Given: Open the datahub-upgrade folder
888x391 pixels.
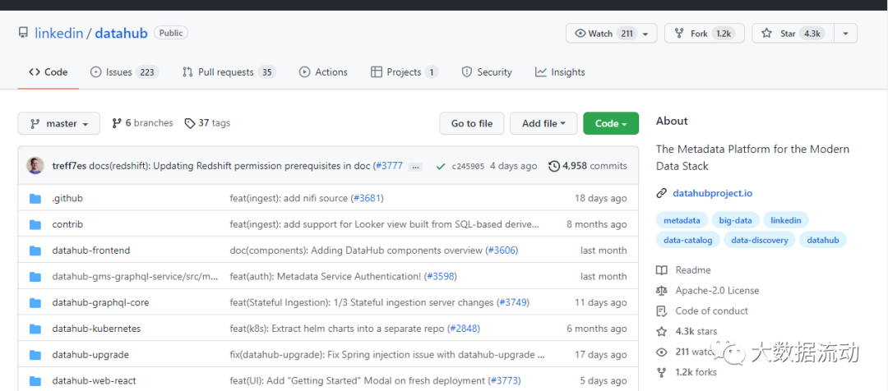Looking at the screenshot, I should click(x=90, y=355).
